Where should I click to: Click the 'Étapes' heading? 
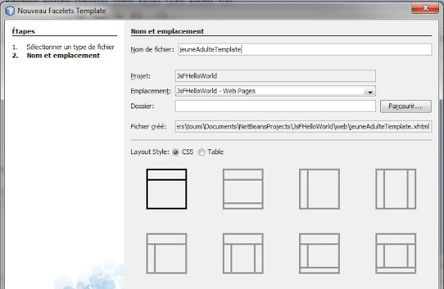tap(23, 31)
